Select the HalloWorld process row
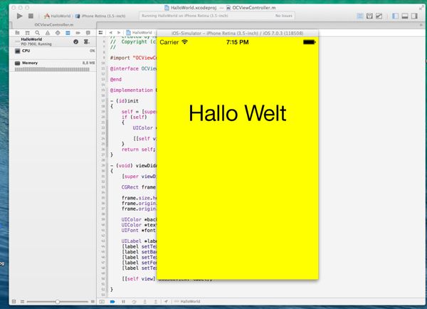 pos(53,41)
